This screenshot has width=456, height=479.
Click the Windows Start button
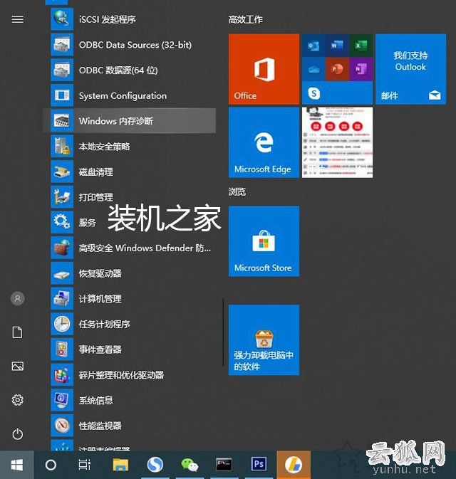pos(17,465)
